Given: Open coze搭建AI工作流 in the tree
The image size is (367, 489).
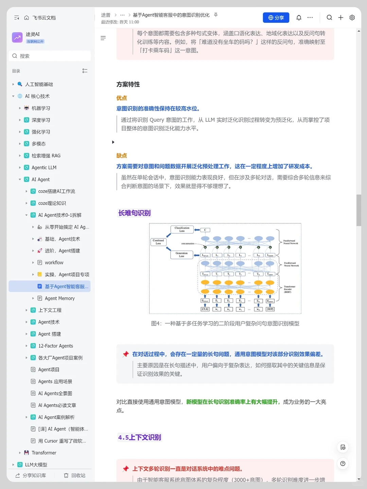Looking at the screenshot, I should pyautogui.click(x=56, y=191).
